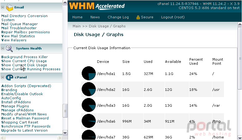This screenshot has width=242, height=140.
Task: Click the pie chart for /dev/hda2
Action: pos(89,89)
